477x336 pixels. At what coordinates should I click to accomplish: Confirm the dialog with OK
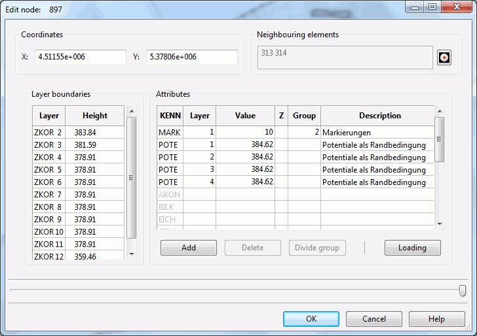311,319
